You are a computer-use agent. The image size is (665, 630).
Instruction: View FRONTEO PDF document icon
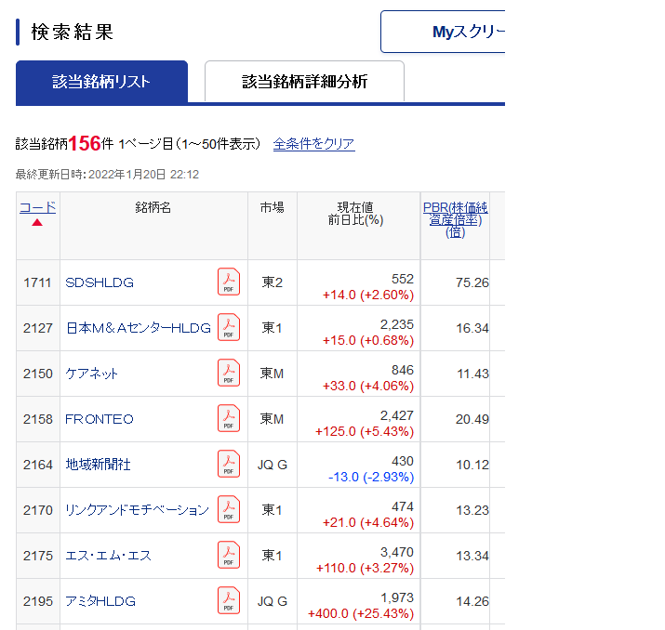(228, 418)
